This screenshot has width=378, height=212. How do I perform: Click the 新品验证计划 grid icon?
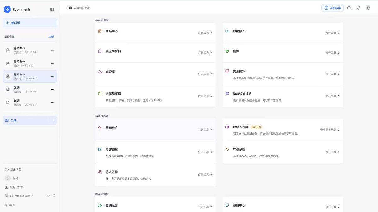(227, 93)
